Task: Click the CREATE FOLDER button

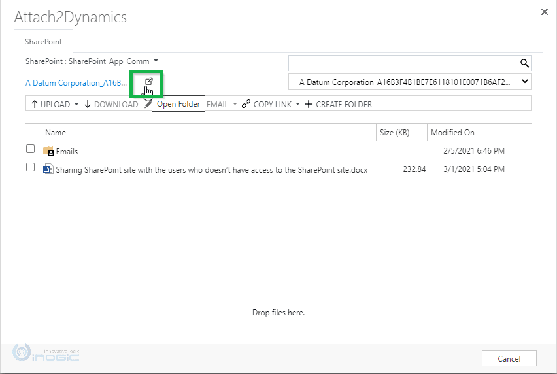Action: click(339, 104)
